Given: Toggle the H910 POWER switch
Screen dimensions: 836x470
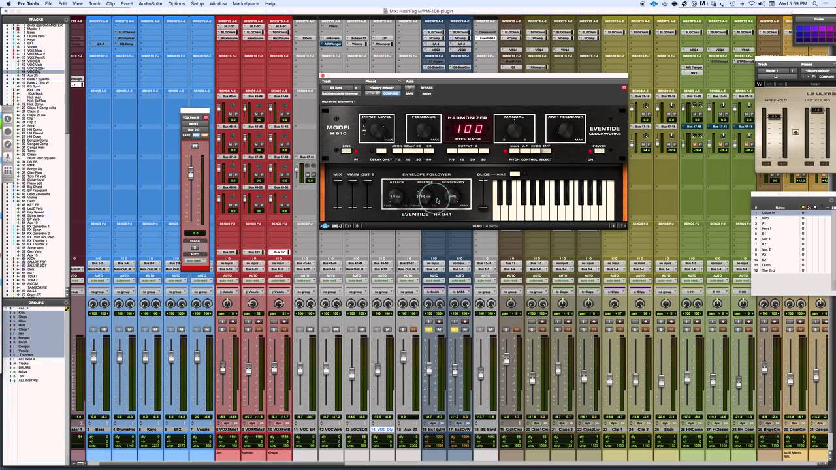Looking at the screenshot, I should (x=600, y=151).
